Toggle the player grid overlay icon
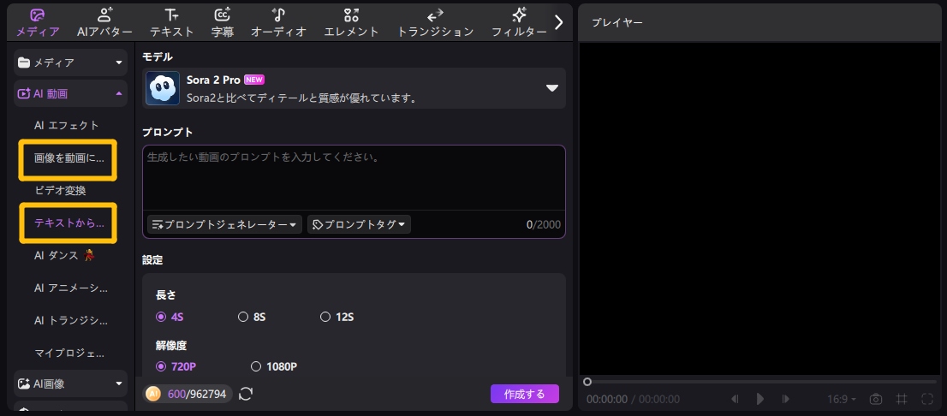947x416 pixels. [x=902, y=399]
